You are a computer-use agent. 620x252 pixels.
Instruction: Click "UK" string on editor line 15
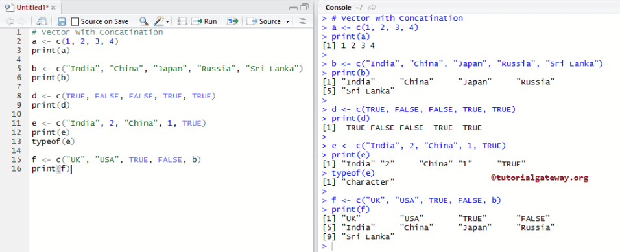tap(75, 159)
